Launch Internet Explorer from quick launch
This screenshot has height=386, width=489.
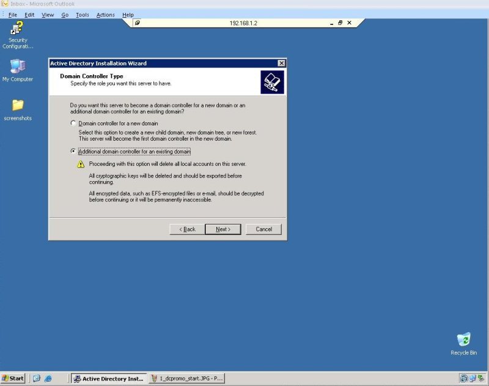[48, 379]
